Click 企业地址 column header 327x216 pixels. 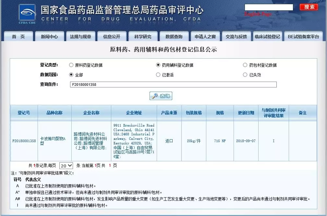[134, 113]
